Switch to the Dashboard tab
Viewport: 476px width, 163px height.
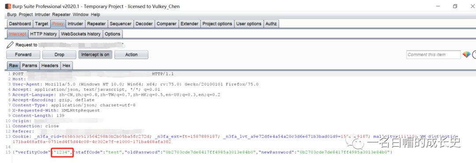(20, 24)
